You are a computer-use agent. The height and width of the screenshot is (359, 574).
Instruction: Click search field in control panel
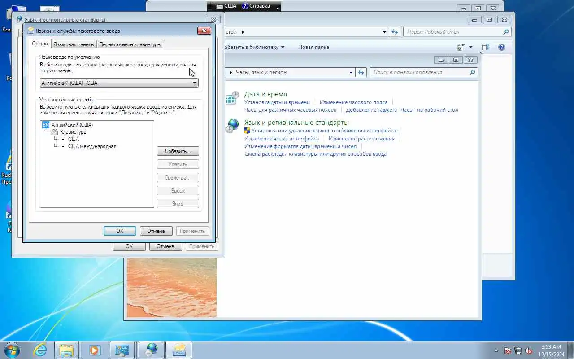423,72
